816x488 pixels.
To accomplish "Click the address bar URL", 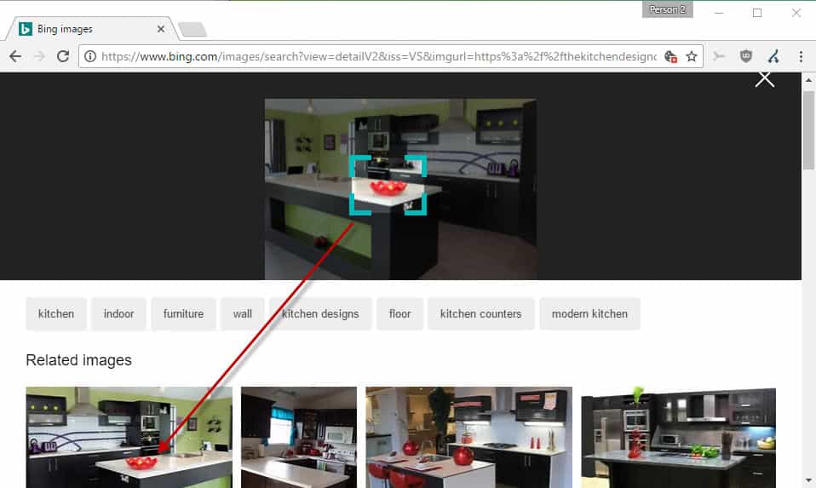I will 378,56.
